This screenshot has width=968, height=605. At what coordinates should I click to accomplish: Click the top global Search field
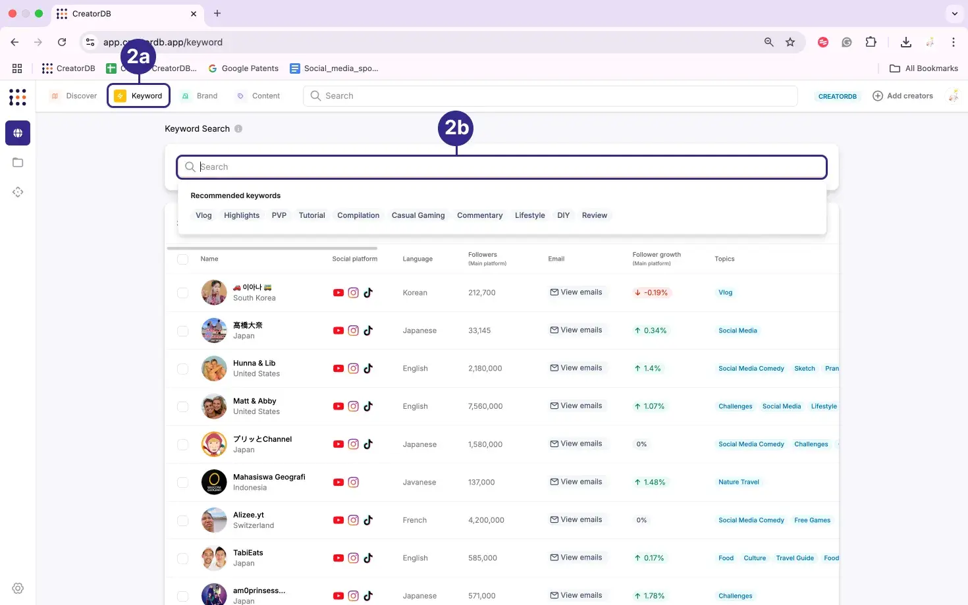(x=551, y=96)
